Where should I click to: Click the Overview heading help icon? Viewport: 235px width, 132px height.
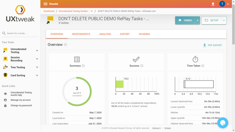coord(65,45)
